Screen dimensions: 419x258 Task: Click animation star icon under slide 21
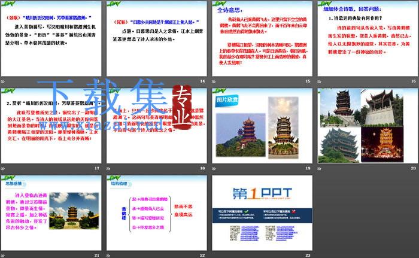click(3, 256)
